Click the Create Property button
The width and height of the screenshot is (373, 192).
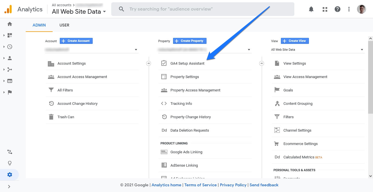click(190, 41)
